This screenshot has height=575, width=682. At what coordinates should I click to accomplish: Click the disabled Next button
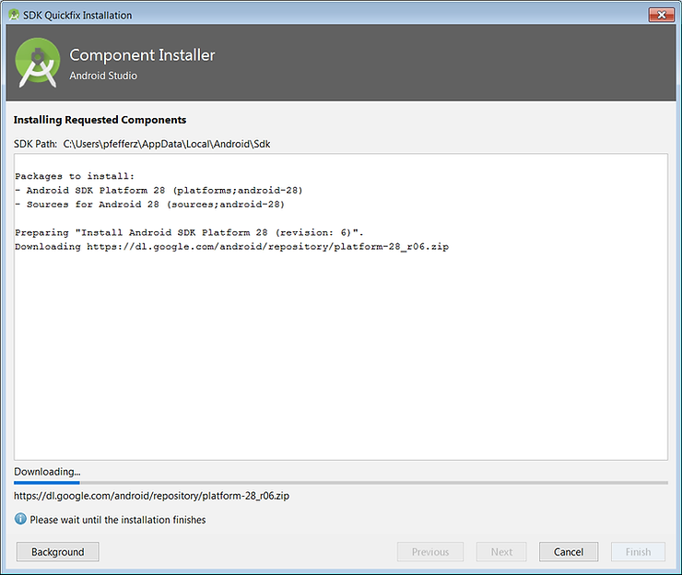(x=501, y=552)
